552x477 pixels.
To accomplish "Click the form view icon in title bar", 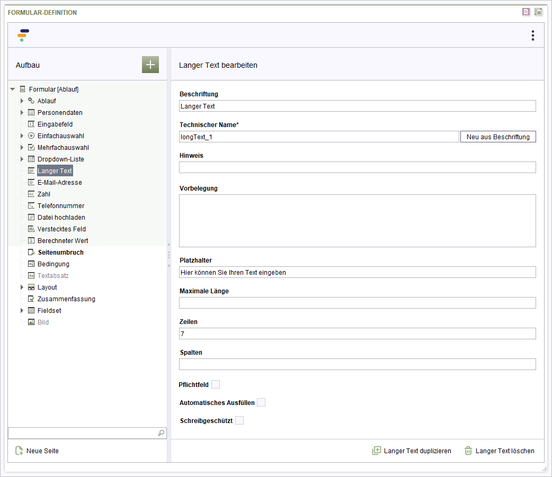I will [x=526, y=12].
